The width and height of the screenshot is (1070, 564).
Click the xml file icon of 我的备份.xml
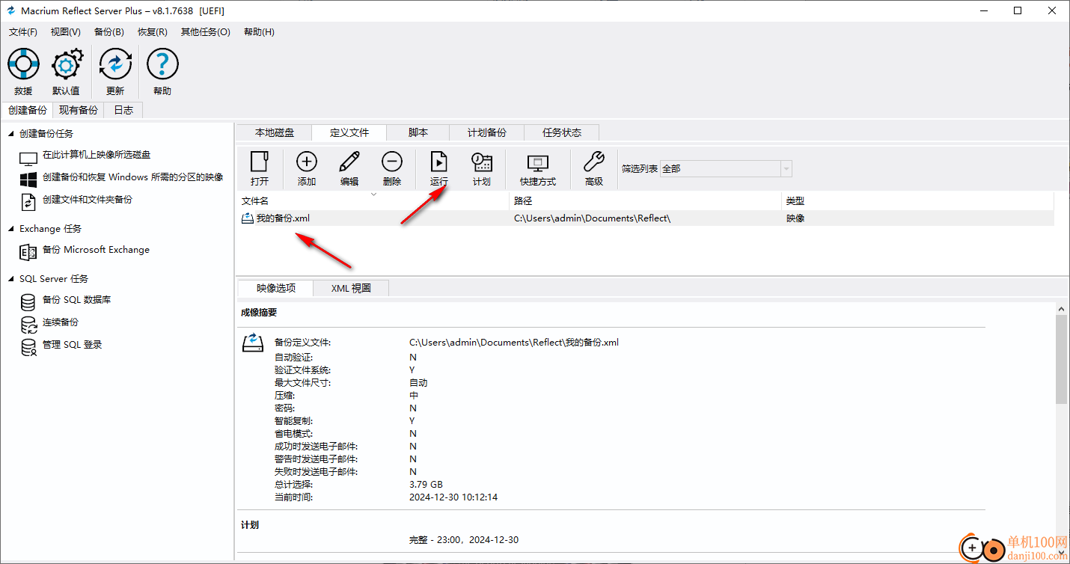248,218
